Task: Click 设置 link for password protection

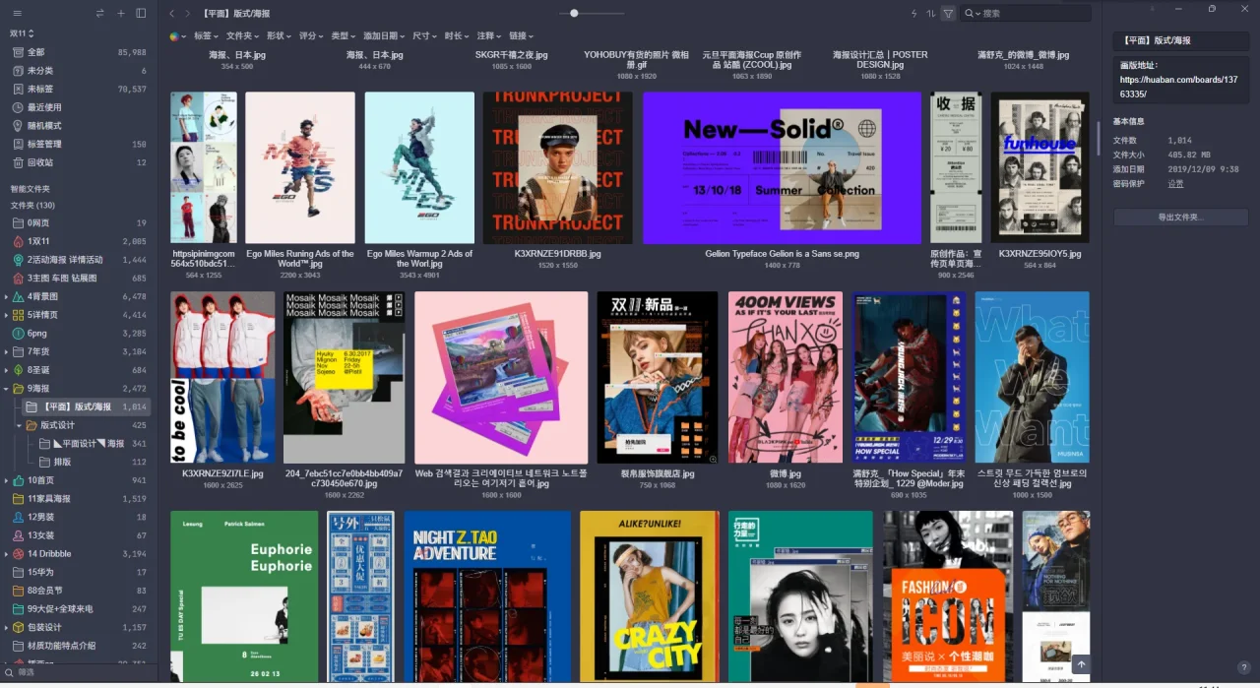Action: click(x=1175, y=183)
